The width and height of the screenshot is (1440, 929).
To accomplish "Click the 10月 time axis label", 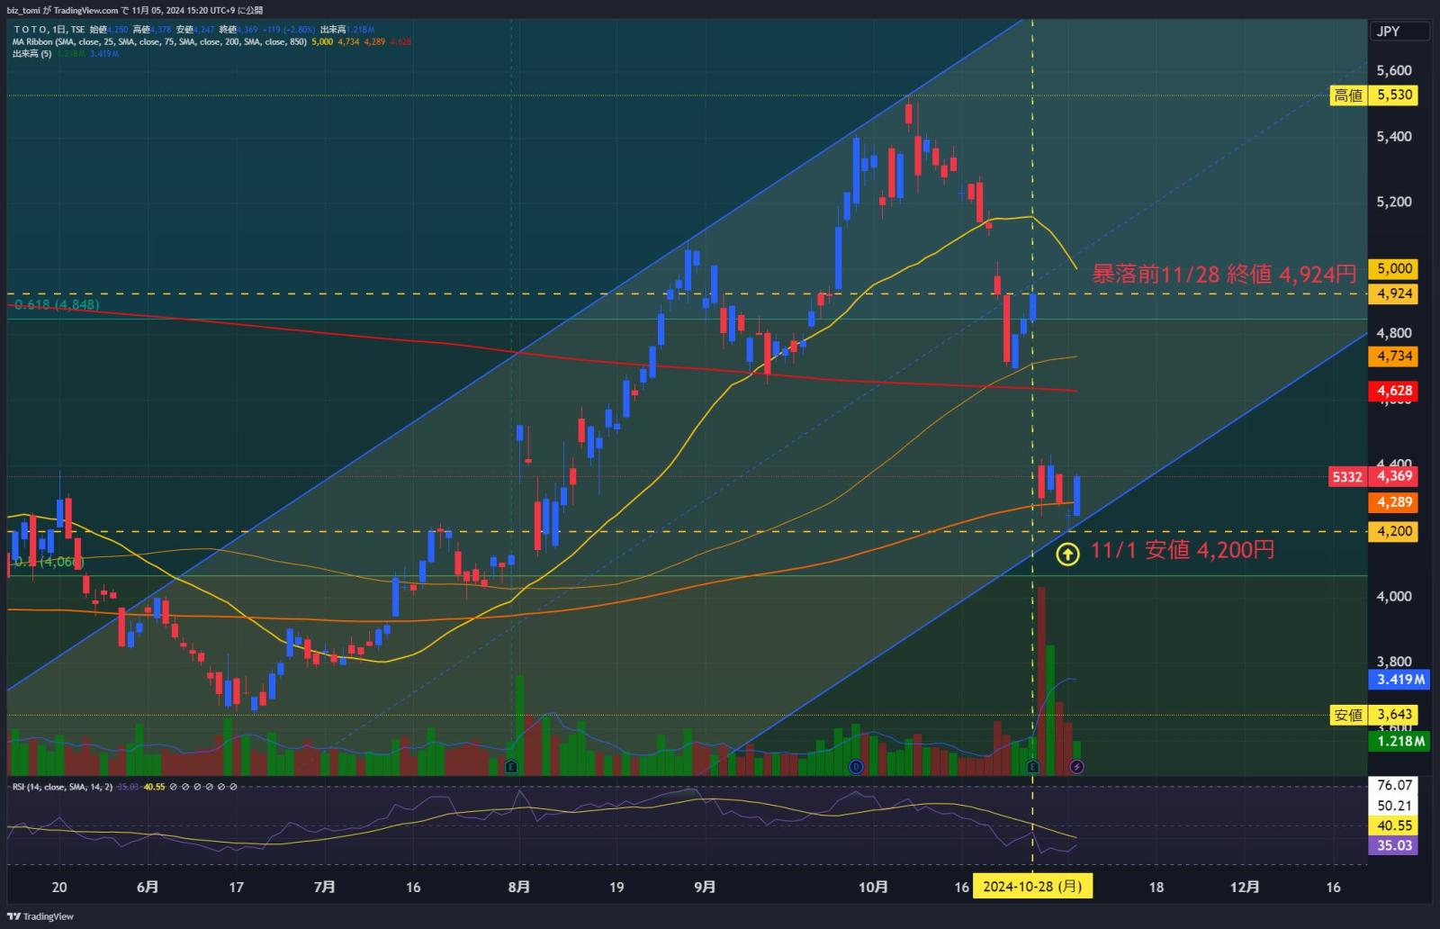I will (x=873, y=888).
